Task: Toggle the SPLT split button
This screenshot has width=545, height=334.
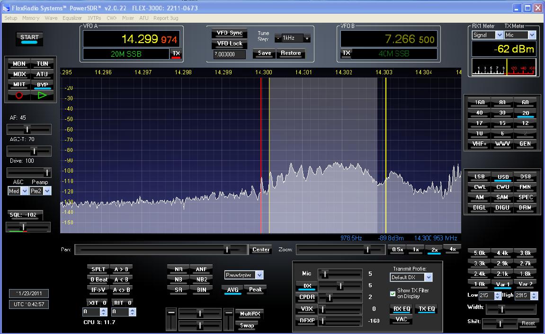Action: click(98, 269)
